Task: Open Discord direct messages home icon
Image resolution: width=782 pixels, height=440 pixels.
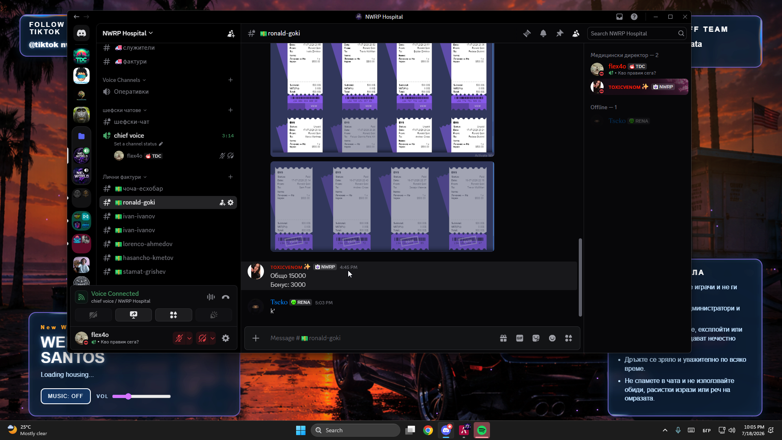Action: pos(81,33)
